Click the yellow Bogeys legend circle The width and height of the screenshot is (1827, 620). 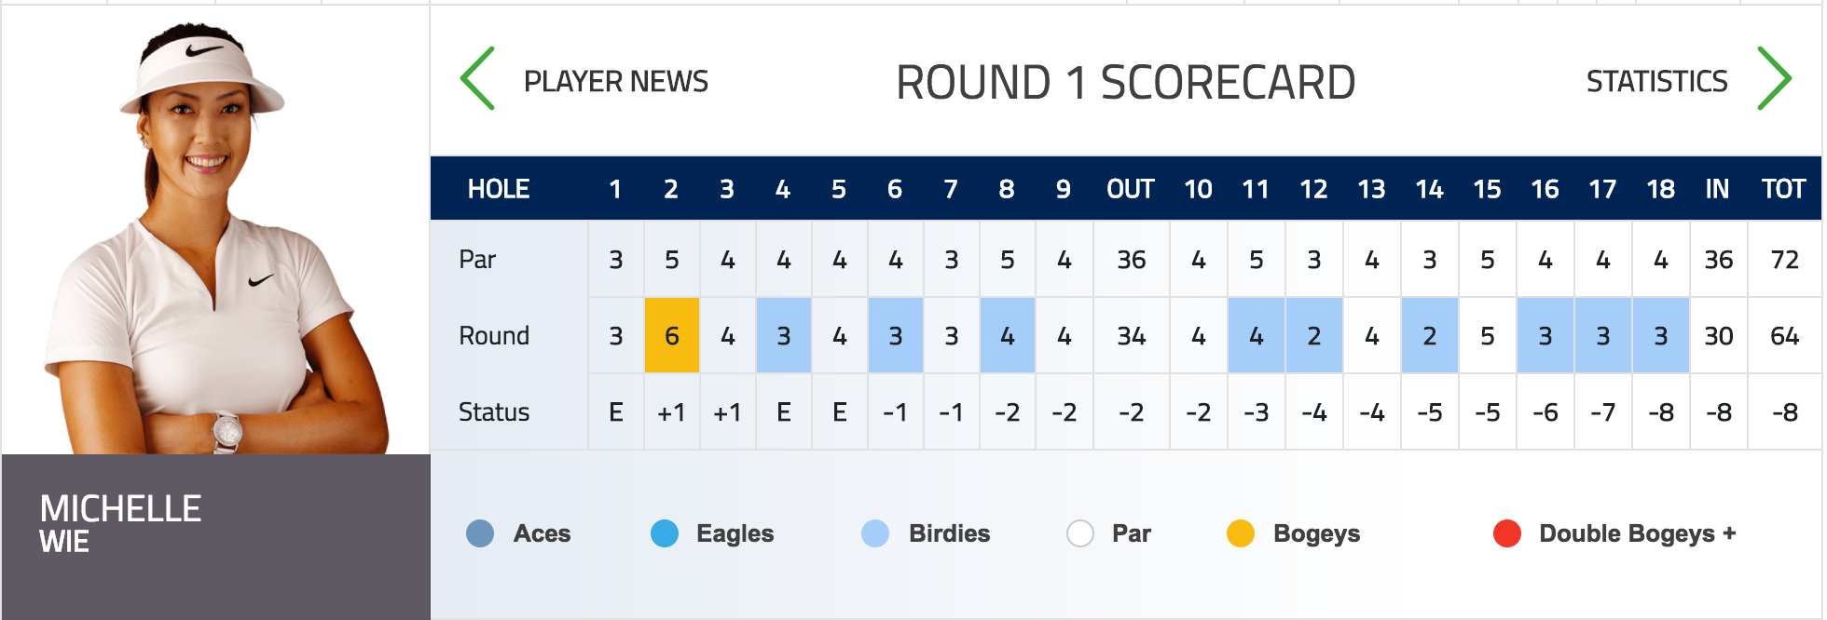(1241, 533)
